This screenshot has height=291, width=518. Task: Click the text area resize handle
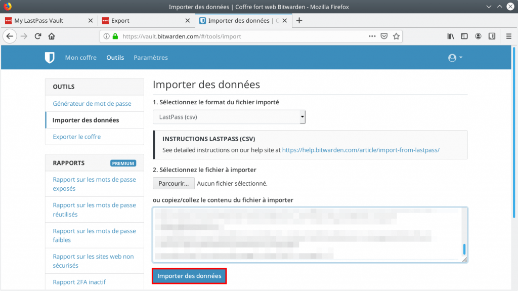[465, 260]
